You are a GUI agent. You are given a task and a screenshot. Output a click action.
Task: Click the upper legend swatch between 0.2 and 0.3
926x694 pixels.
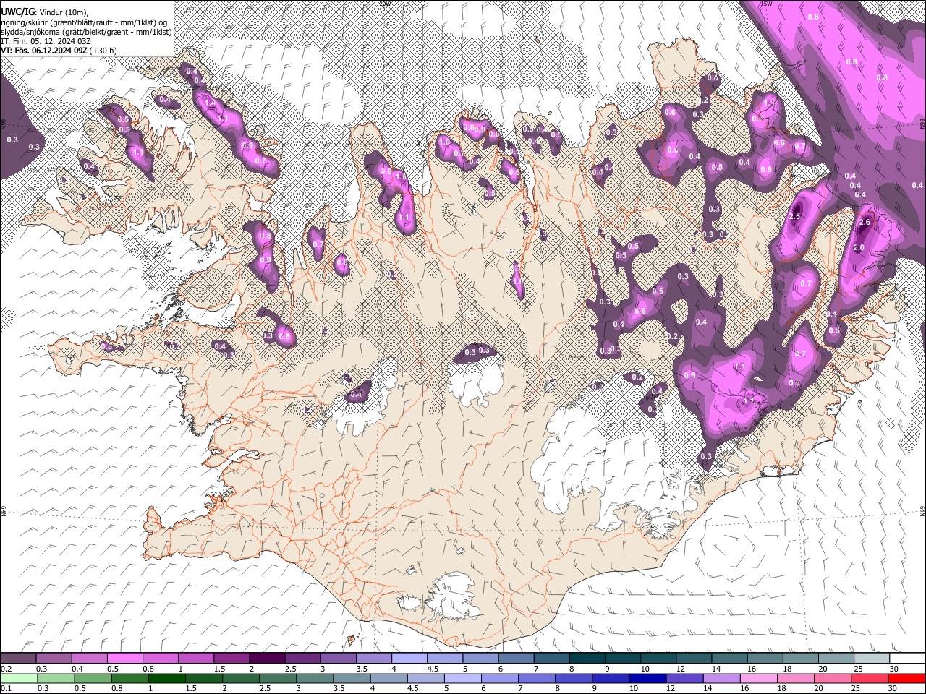[x=19, y=659]
